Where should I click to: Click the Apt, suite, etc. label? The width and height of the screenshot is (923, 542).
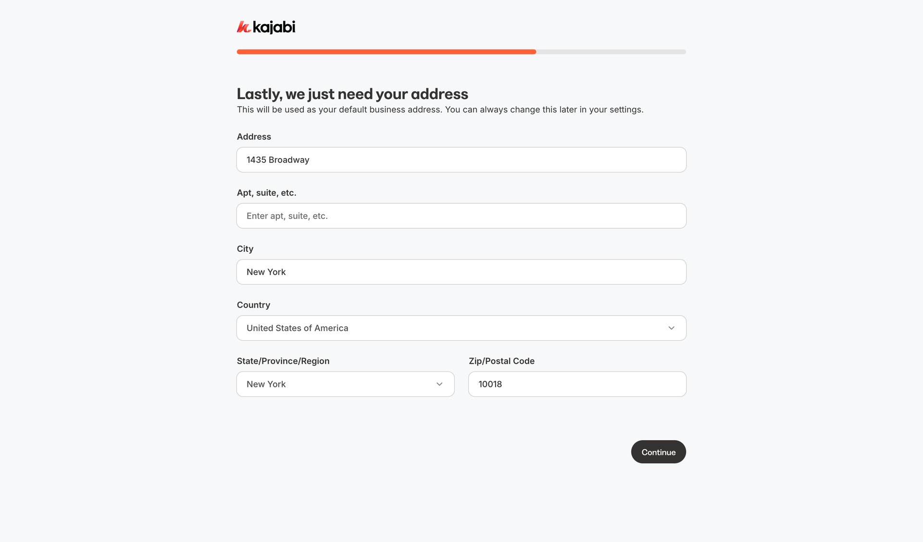click(x=266, y=193)
